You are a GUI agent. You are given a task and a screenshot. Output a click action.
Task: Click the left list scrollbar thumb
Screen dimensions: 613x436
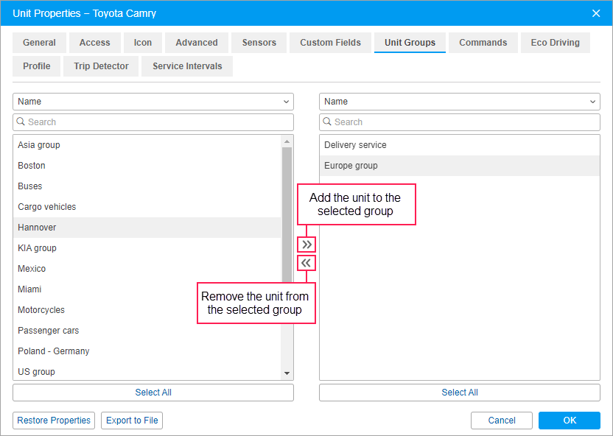(287, 215)
